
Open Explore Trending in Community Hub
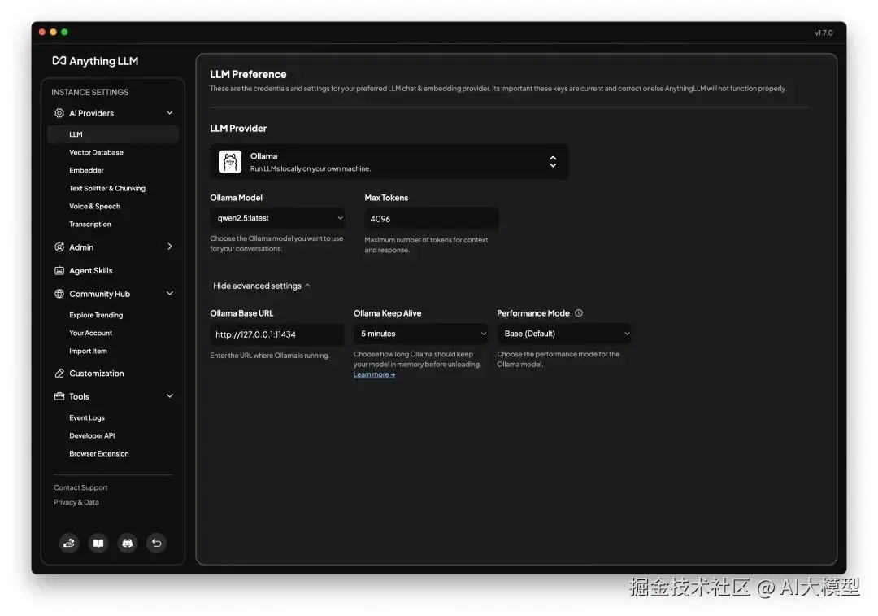(x=96, y=315)
